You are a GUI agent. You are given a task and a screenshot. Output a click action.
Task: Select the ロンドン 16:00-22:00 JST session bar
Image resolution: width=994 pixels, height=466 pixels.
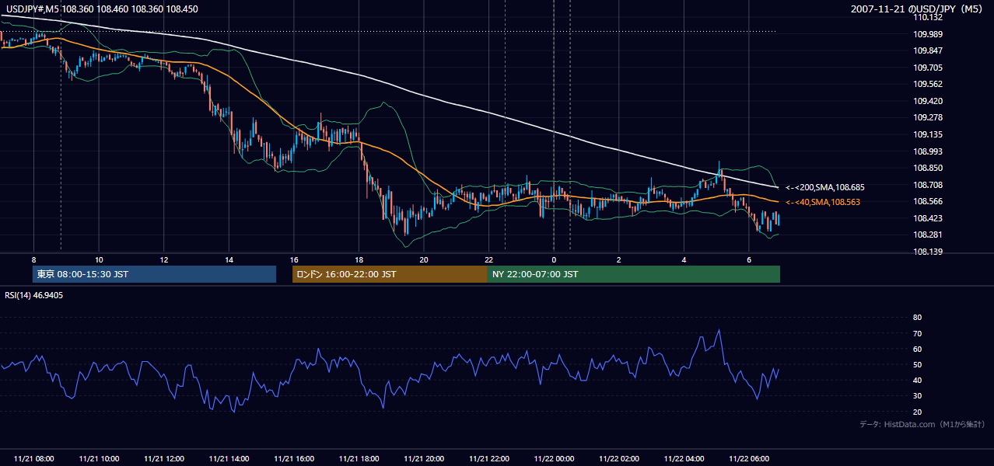coord(390,274)
